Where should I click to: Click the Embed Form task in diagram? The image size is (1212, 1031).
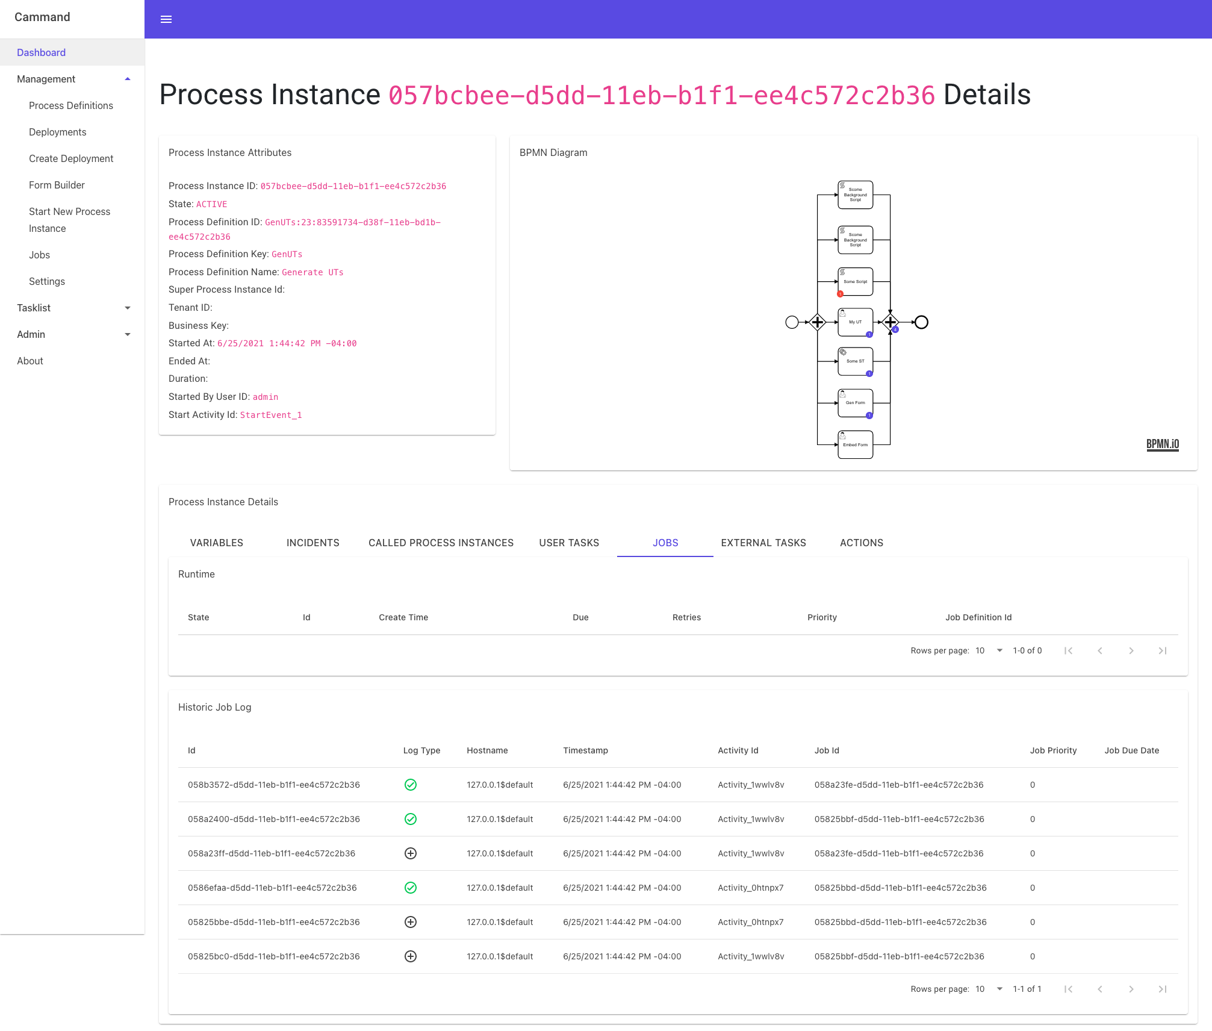click(x=855, y=444)
